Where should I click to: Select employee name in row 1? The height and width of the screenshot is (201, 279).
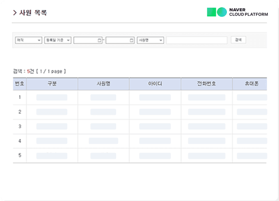[103, 97]
